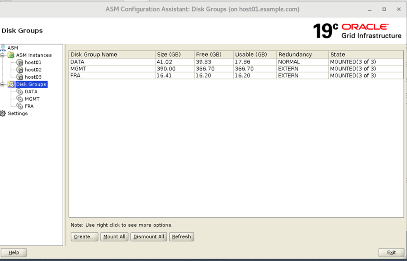Select host01 in the tree
This screenshot has height=261, width=407.
[x=33, y=62]
